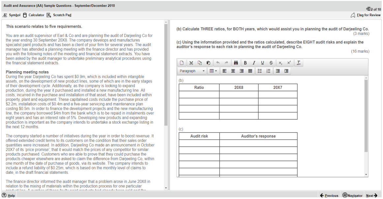Insert a numbered list

268,71
